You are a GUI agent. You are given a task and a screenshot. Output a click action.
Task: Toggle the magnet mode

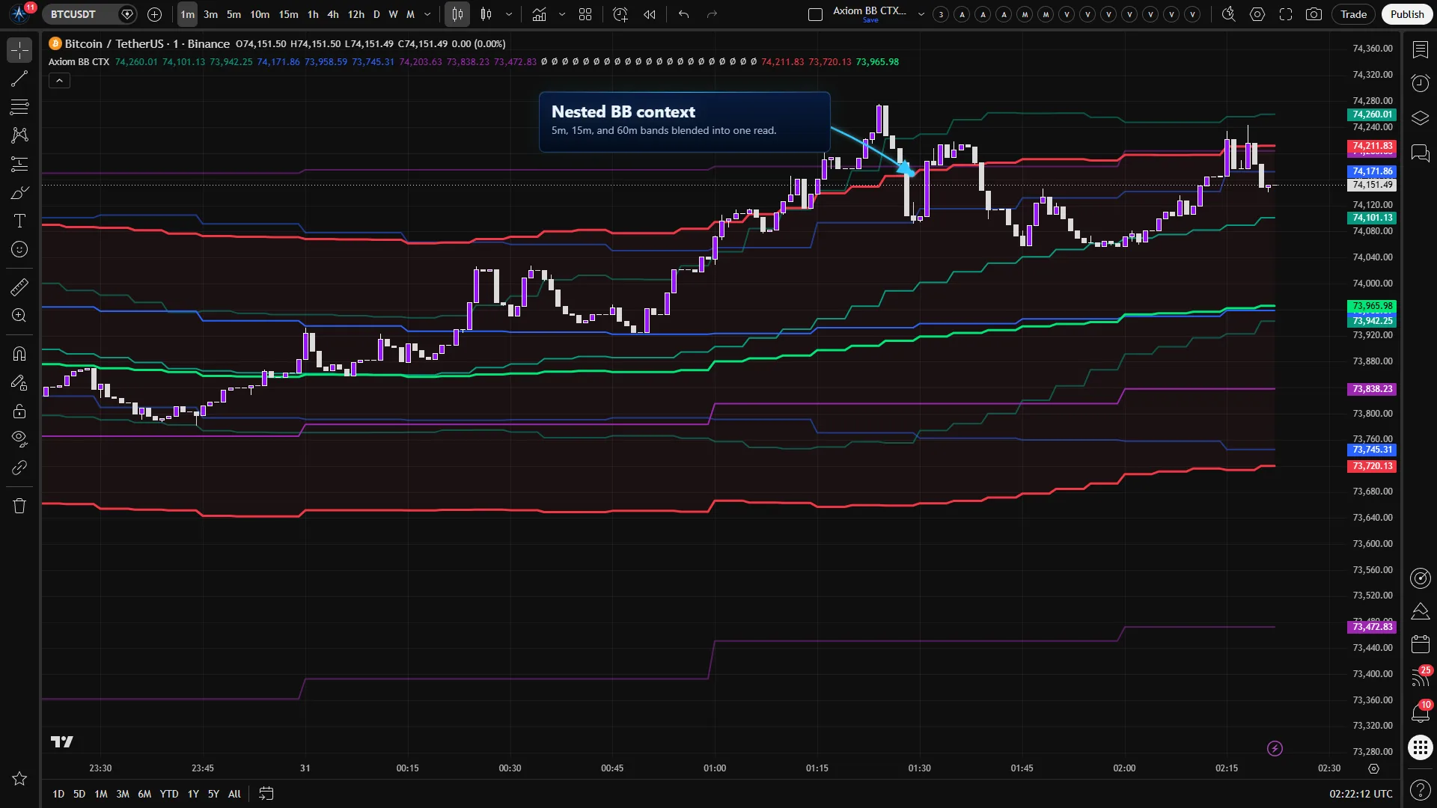[19, 353]
